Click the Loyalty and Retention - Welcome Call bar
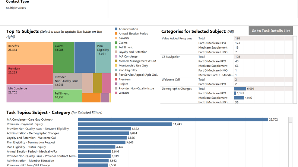The image size is (298, 167). 102,138
